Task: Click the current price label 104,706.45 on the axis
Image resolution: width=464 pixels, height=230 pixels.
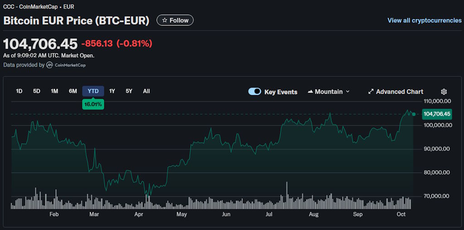Action: (437, 114)
